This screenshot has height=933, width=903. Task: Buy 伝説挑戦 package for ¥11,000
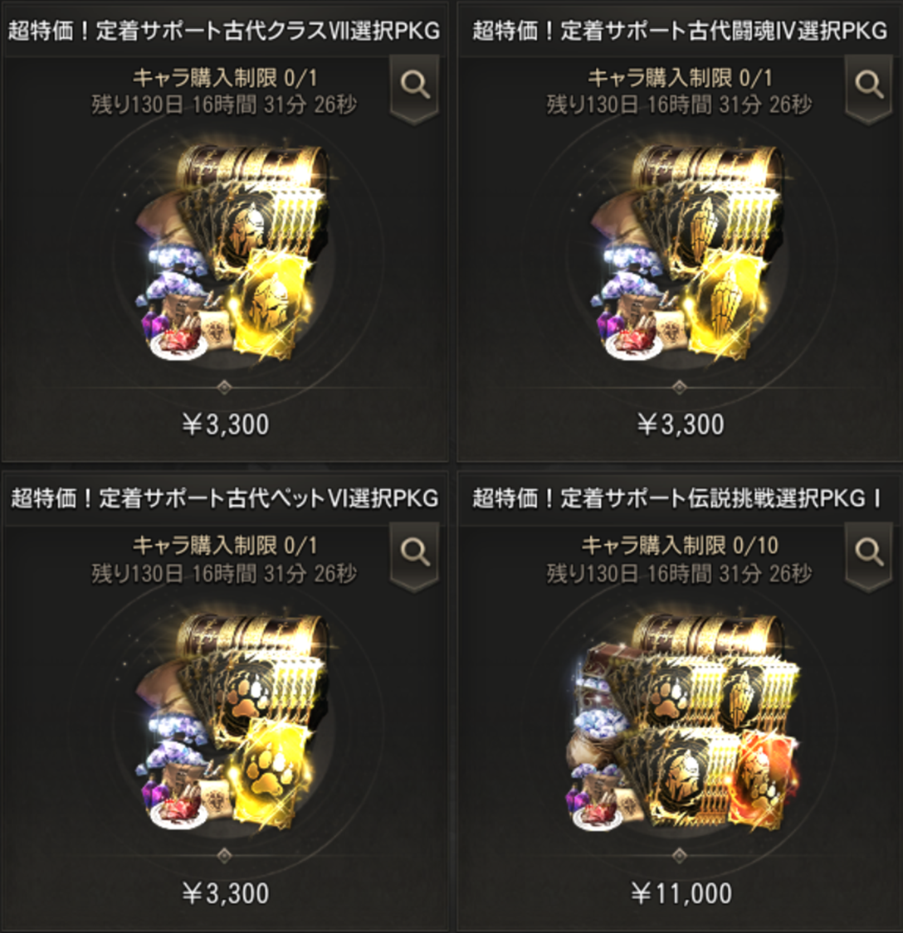tap(681, 893)
